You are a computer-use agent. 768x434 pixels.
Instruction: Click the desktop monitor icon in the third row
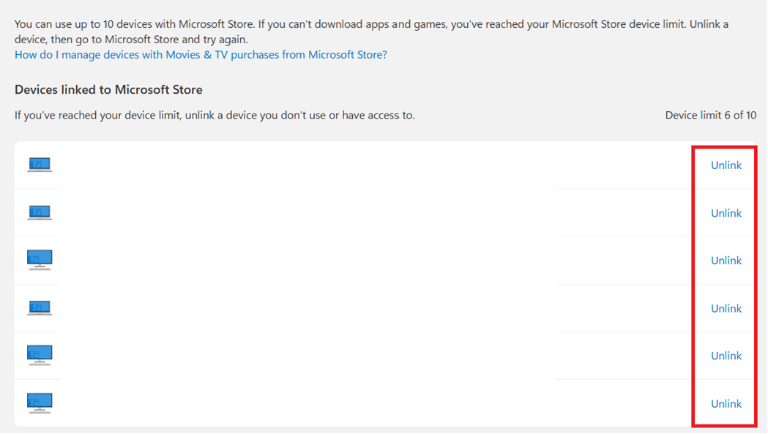(40, 260)
